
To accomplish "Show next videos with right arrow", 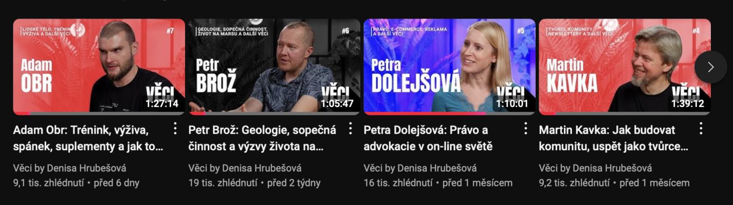I will coord(710,67).
